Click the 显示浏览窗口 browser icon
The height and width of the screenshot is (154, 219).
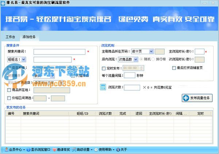[x=28, y=150]
